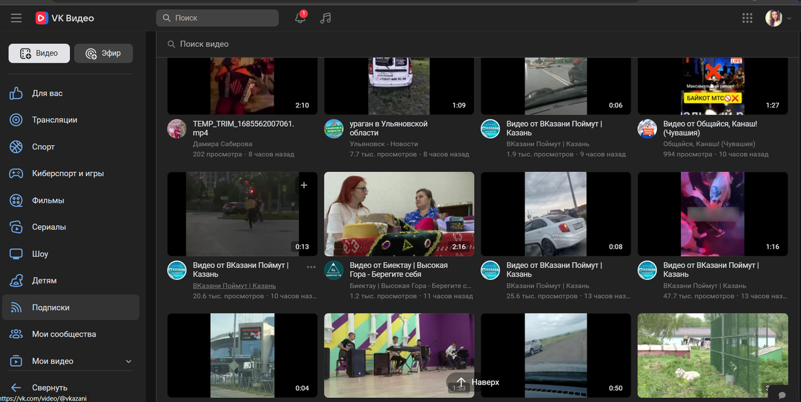
Task: Open the ВКазани Поймут | Казань channel link under the 0:13 video
Action: (234, 286)
